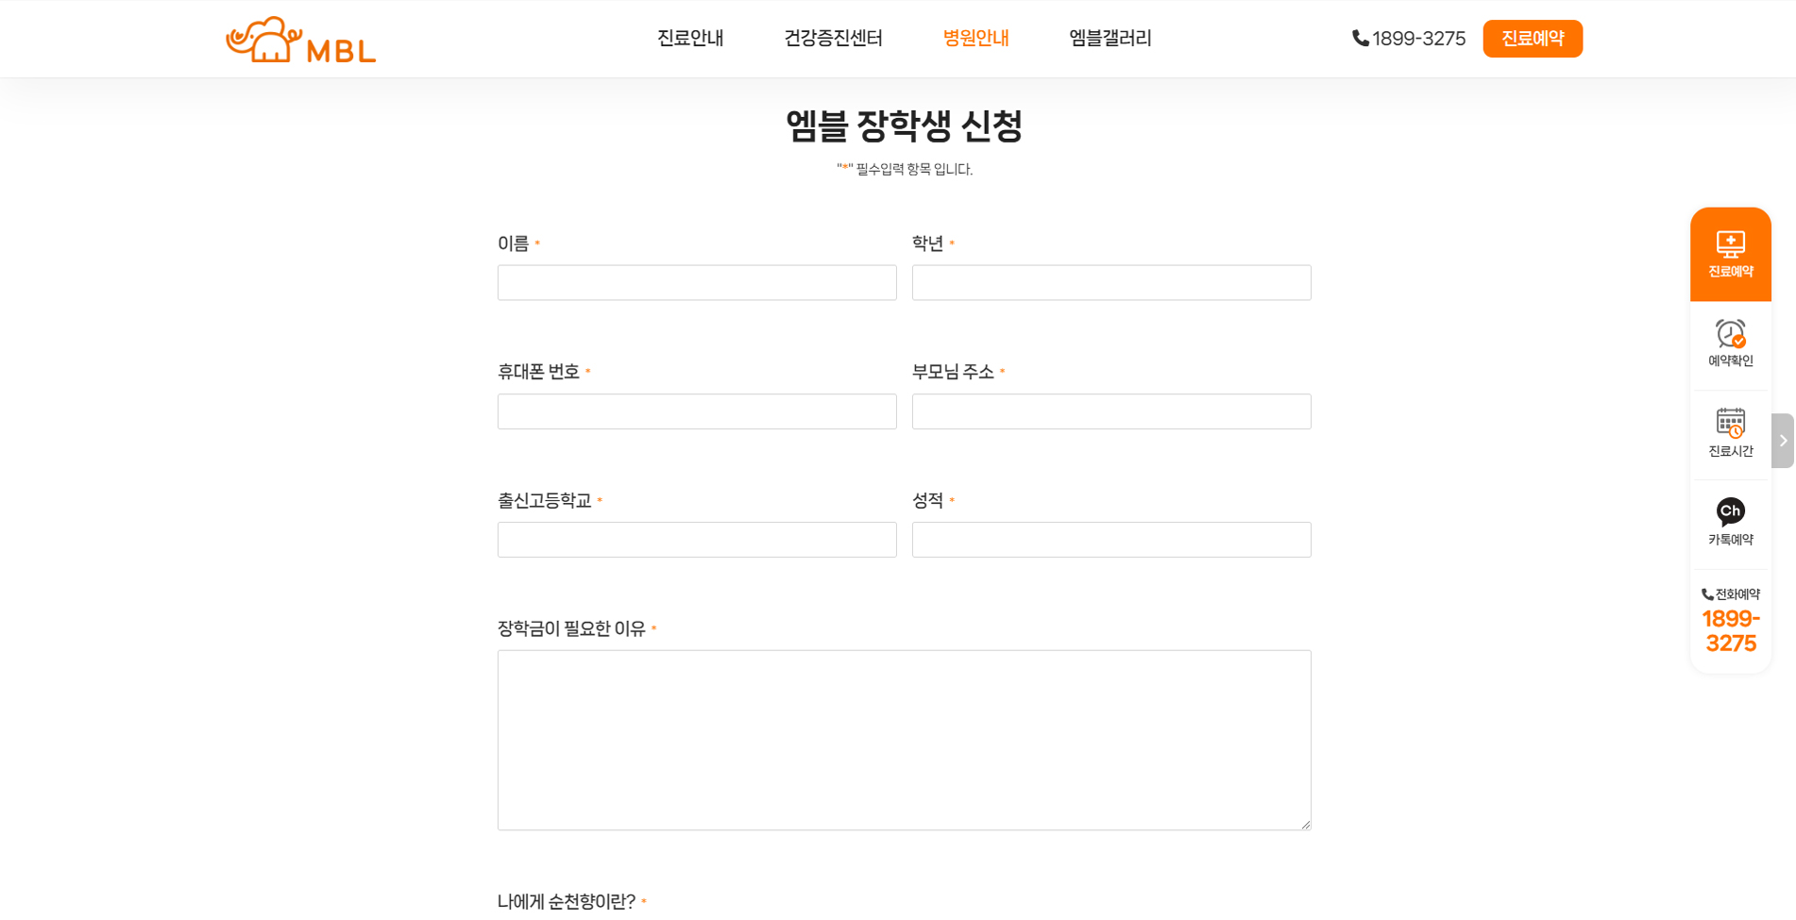Click the MBL elephant logo
Viewport: 1796px width, 920px height.
click(300, 40)
